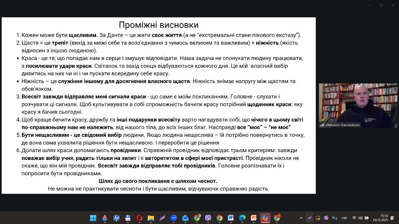Open the Opera browser taskbar icon
This screenshot has width=399, height=224.
click(x=139, y=218)
